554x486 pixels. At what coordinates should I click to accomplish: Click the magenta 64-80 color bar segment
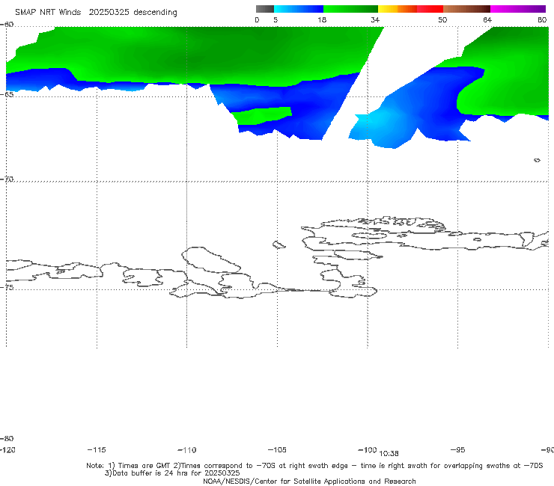518,9
